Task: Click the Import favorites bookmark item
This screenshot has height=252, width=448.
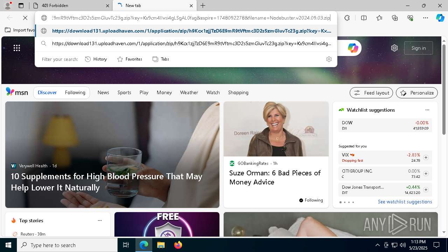Action: pos(20,30)
